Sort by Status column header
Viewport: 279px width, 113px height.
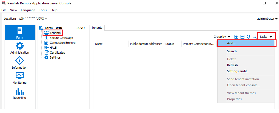172,44
